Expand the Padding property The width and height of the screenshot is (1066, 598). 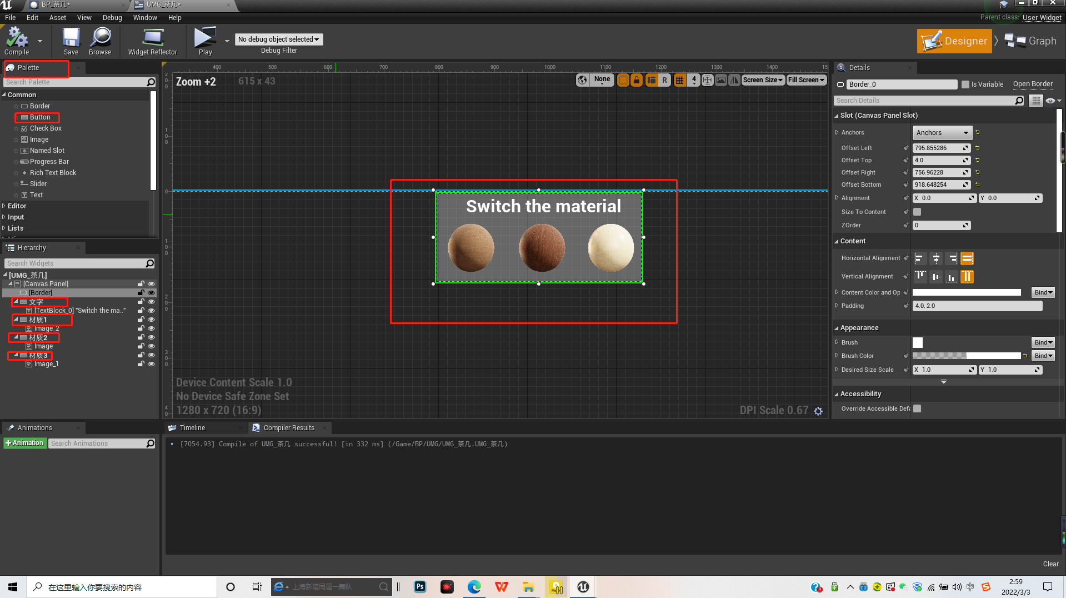(837, 306)
